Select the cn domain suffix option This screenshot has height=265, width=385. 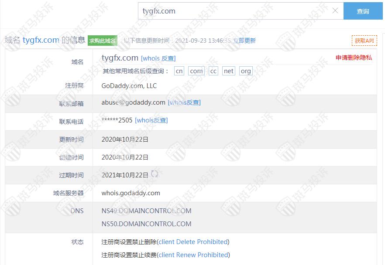point(179,71)
